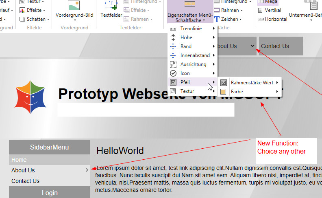Expand About Us chevron in top navigation
Viewport: 322px width, 198px height.
(x=252, y=46)
